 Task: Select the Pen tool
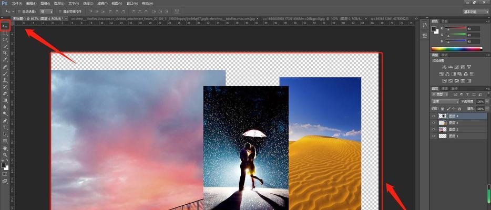point(5,121)
